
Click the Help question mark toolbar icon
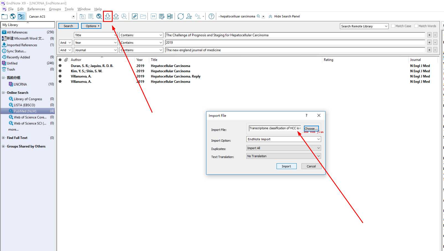[x=211, y=16]
